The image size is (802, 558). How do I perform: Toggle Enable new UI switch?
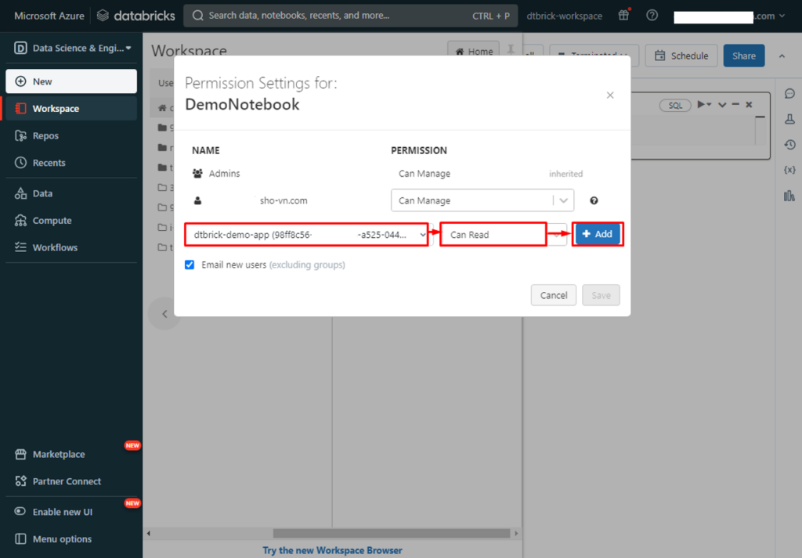point(20,512)
